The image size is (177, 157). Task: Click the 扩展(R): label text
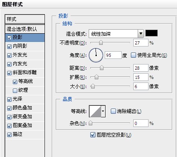pyautogui.click(x=78, y=77)
